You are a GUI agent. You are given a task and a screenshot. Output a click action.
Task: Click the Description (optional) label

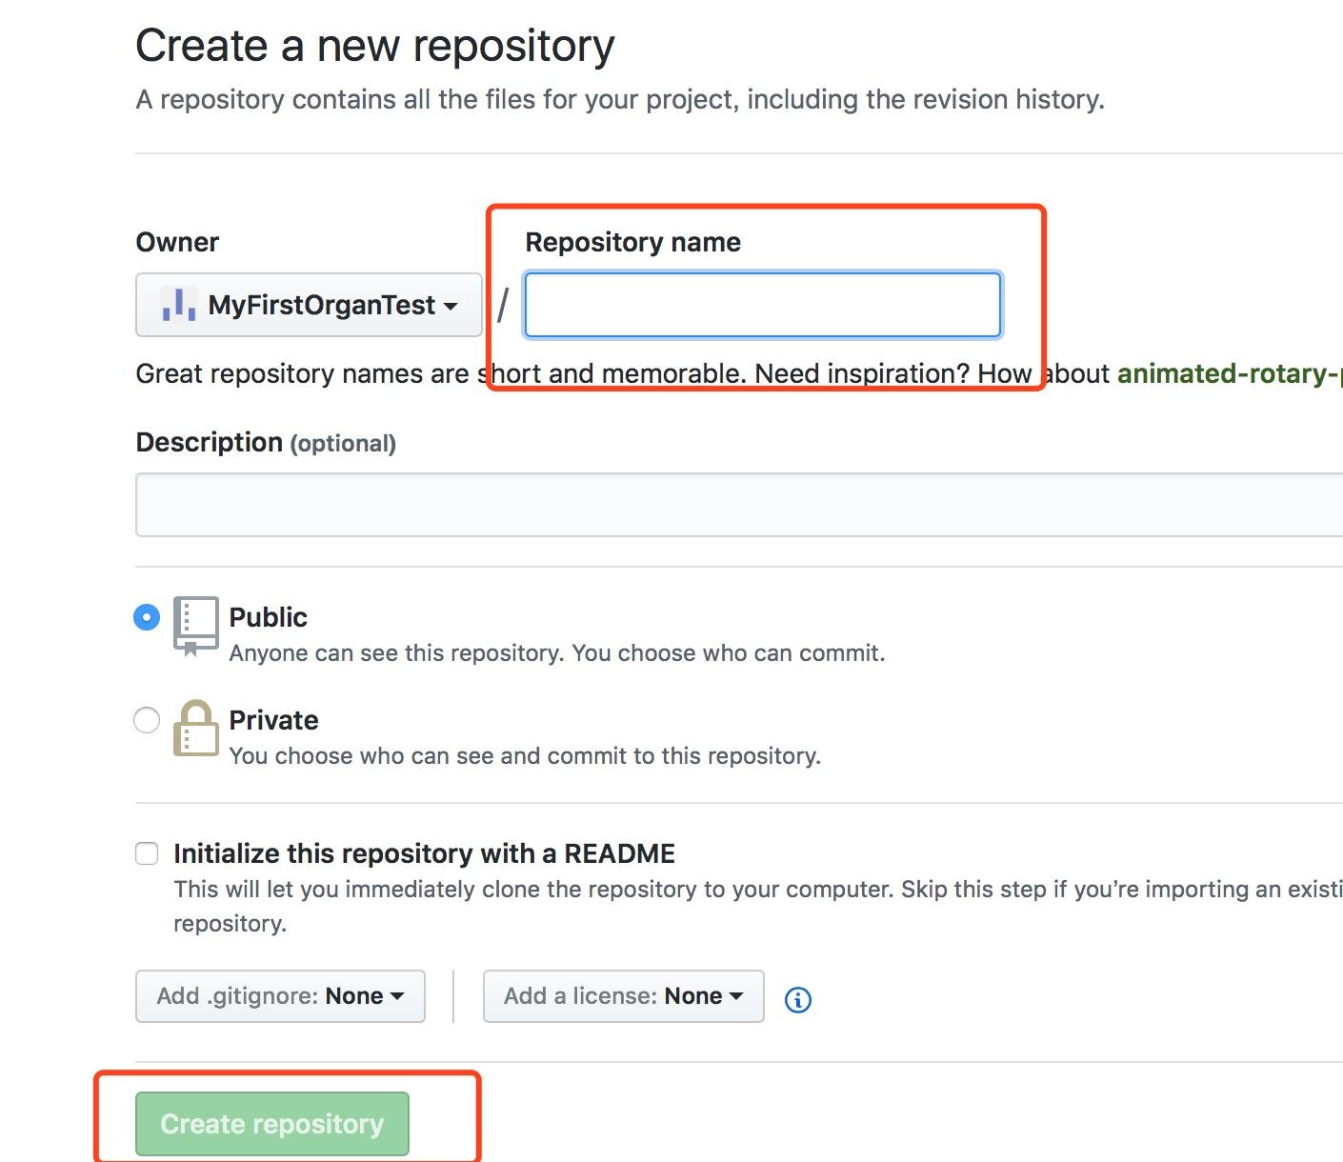coord(266,443)
